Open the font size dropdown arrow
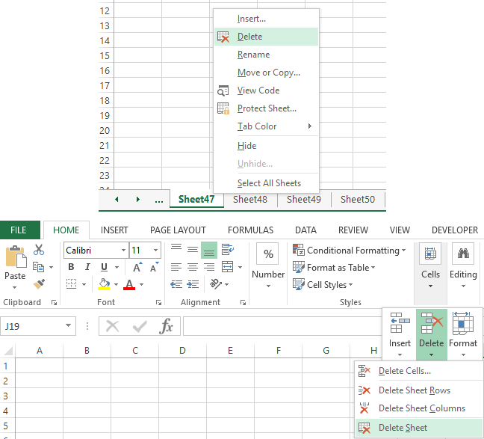 pos(155,250)
